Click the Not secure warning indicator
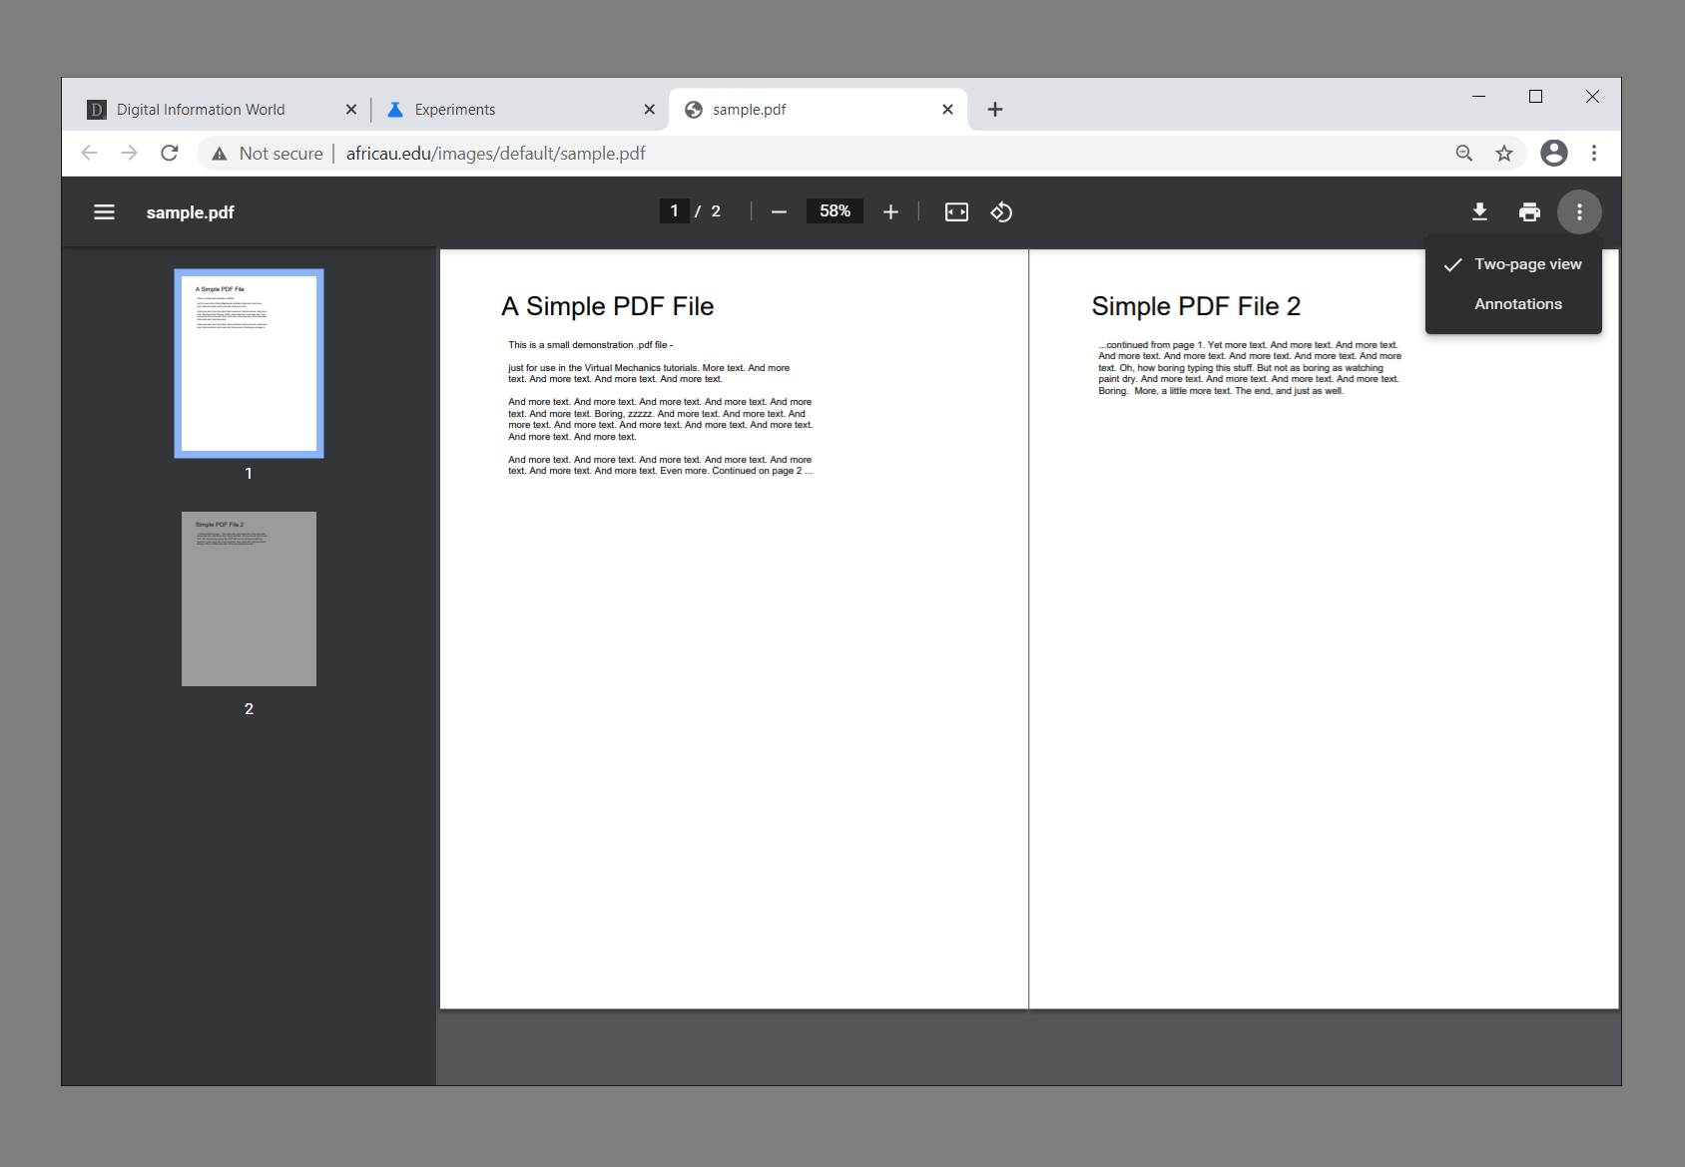Viewport: 1685px width, 1167px height. pyautogui.click(x=265, y=153)
